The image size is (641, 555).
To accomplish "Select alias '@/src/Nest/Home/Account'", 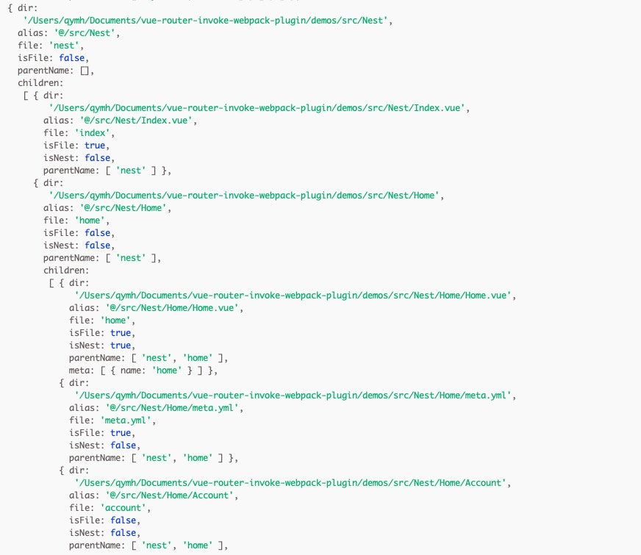I will click(x=170, y=495).
